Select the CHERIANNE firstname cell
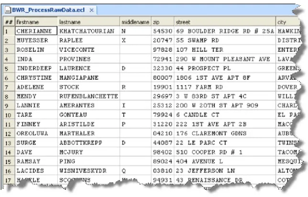The height and width of the screenshot is (197, 308). [36, 31]
